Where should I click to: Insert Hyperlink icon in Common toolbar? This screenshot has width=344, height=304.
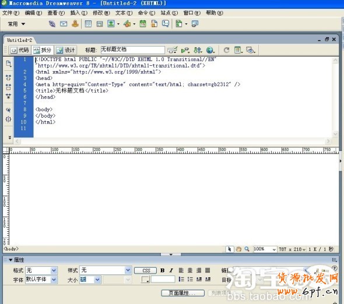52,24
